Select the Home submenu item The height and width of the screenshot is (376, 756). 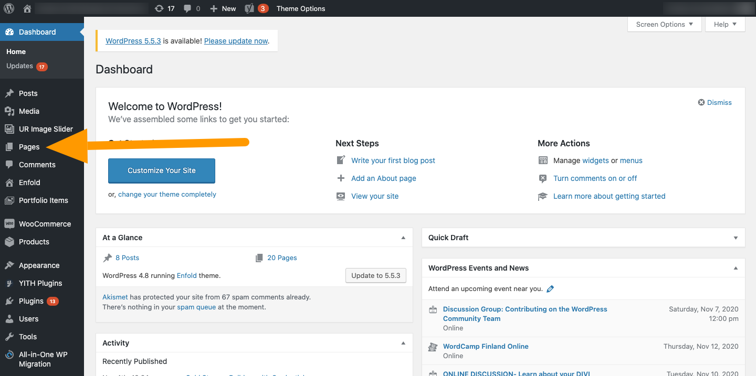tap(16, 51)
